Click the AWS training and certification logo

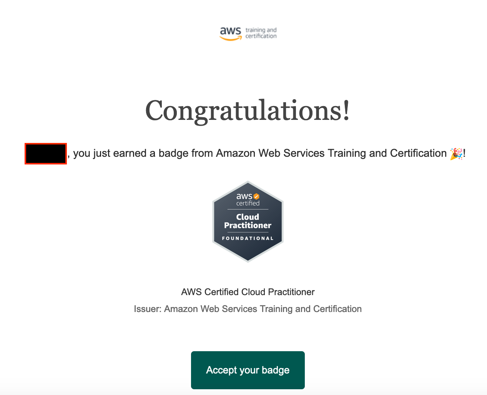click(x=248, y=33)
